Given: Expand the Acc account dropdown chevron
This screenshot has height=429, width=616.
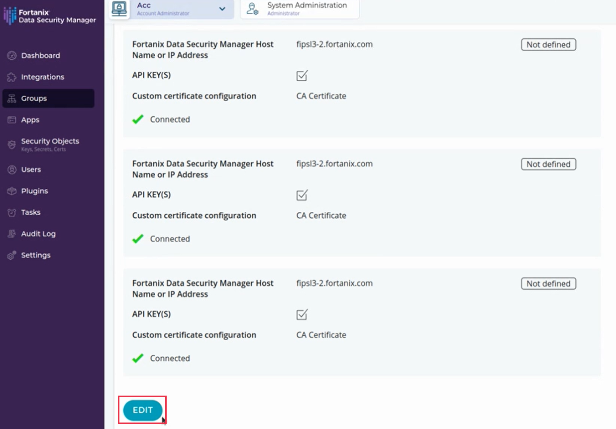Looking at the screenshot, I should coord(222,9).
